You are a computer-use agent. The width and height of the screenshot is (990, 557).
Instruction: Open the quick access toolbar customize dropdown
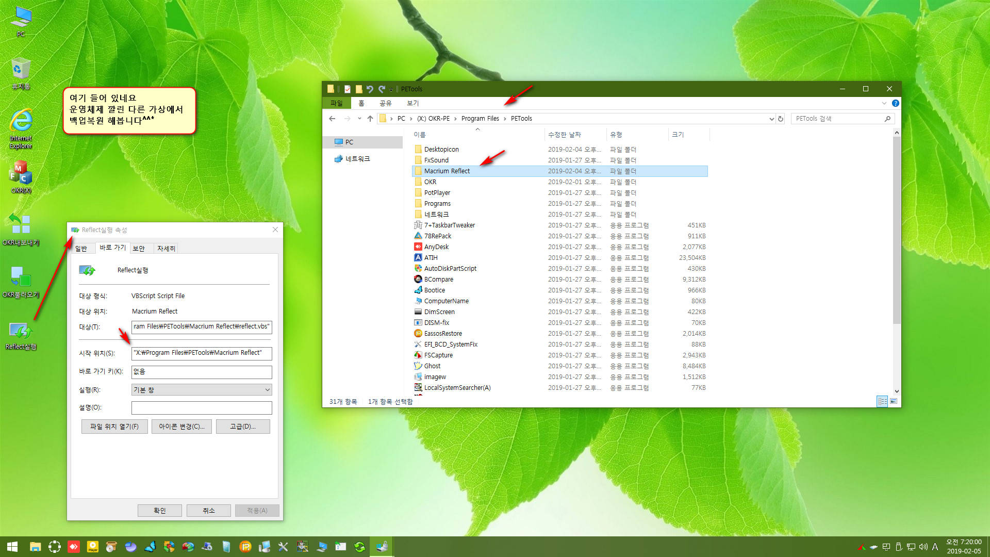pyautogui.click(x=391, y=90)
